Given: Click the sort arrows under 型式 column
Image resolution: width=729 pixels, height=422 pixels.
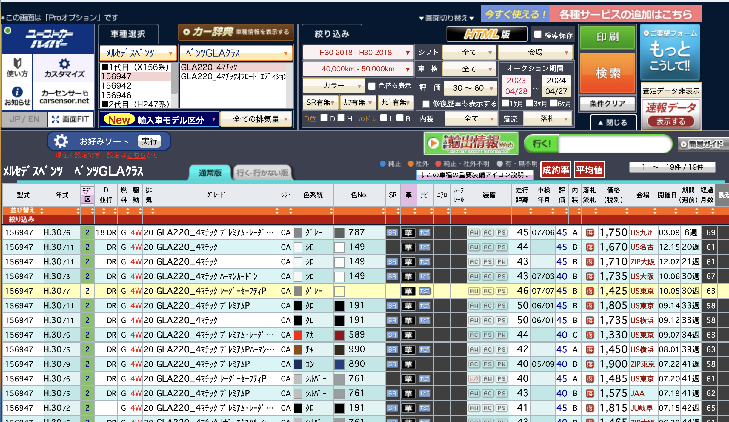Looking at the screenshot, I should click(41, 211).
